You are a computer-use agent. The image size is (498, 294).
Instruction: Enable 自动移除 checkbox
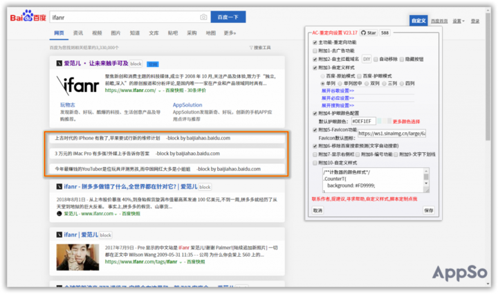(x=376, y=59)
